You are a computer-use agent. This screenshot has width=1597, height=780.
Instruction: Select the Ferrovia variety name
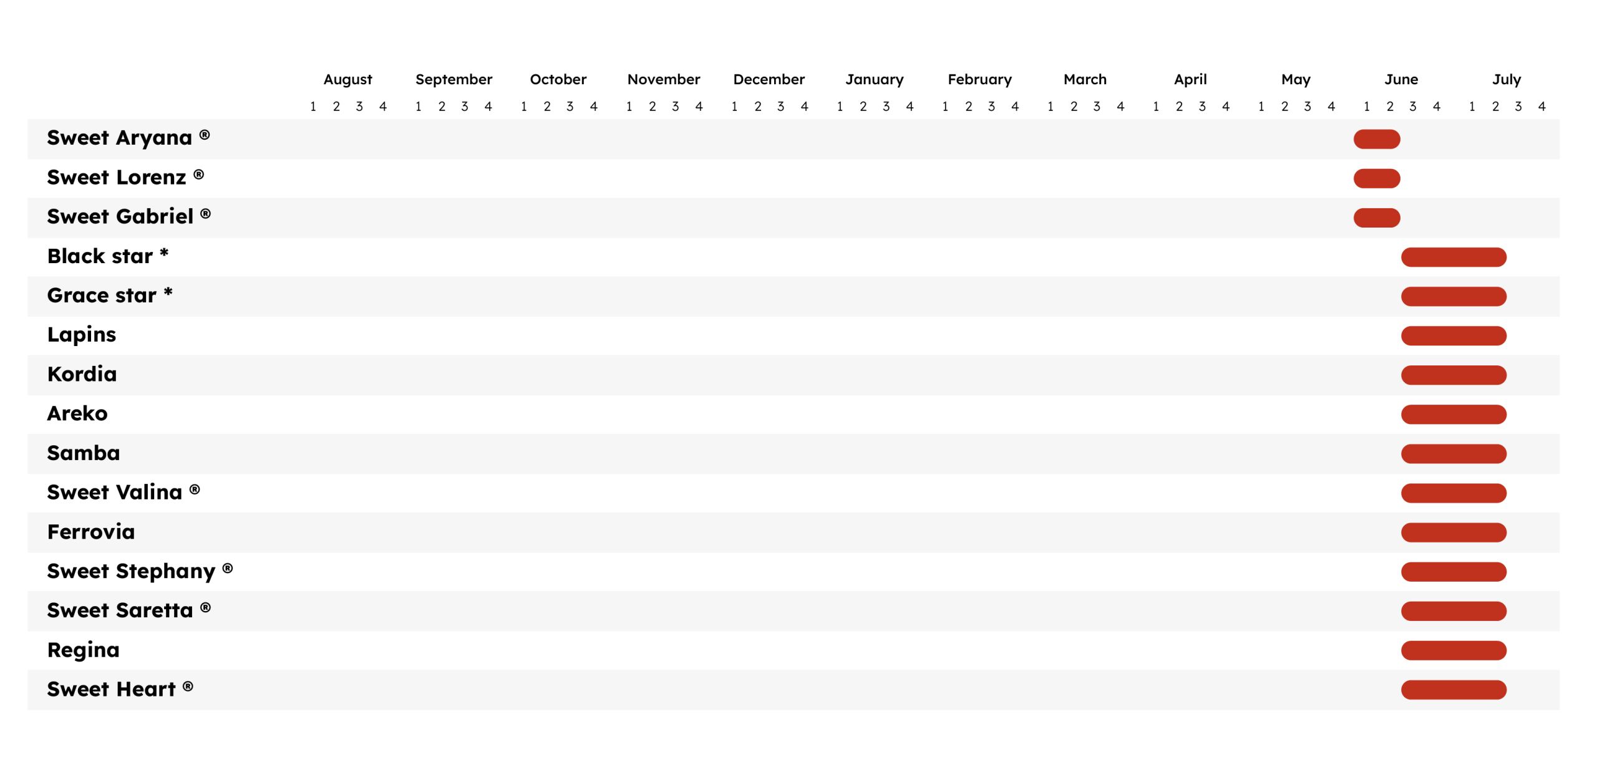click(x=91, y=532)
